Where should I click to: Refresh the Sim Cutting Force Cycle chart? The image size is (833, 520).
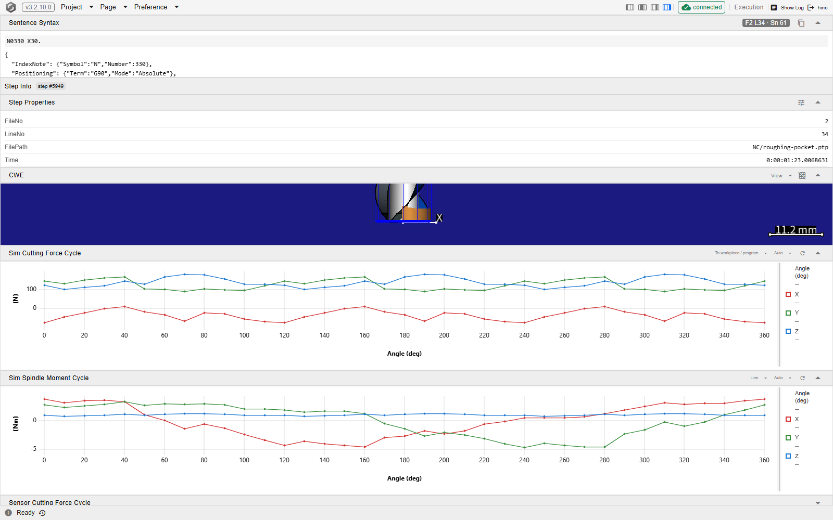(802, 253)
